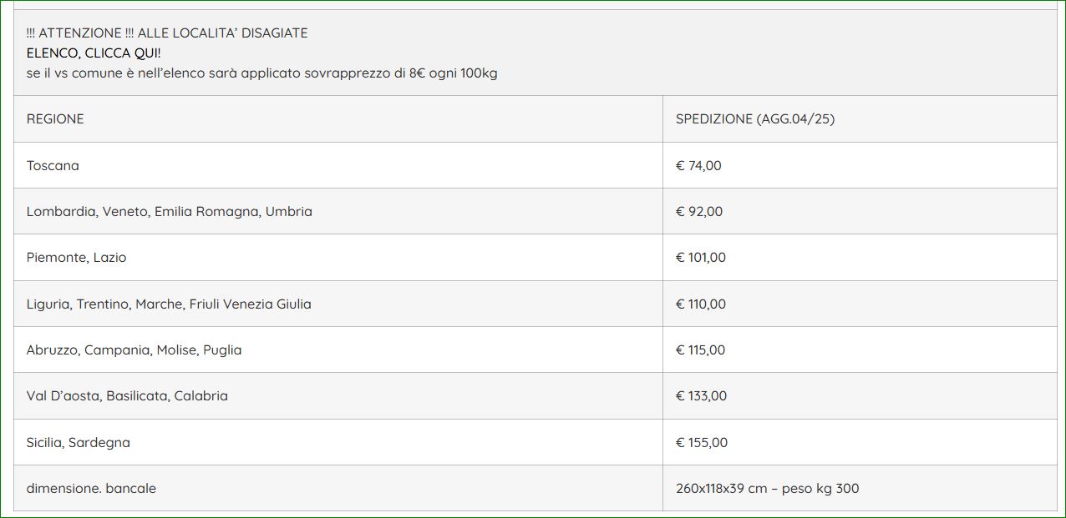This screenshot has width=1066, height=518.
Task: Select the REGIONE column header
Action: pos(55,118)
